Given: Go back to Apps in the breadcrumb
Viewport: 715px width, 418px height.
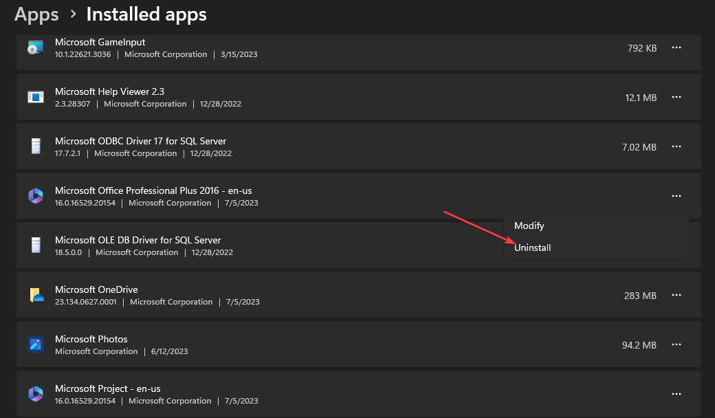Looking at the screenshot, I should pos(36,14).
